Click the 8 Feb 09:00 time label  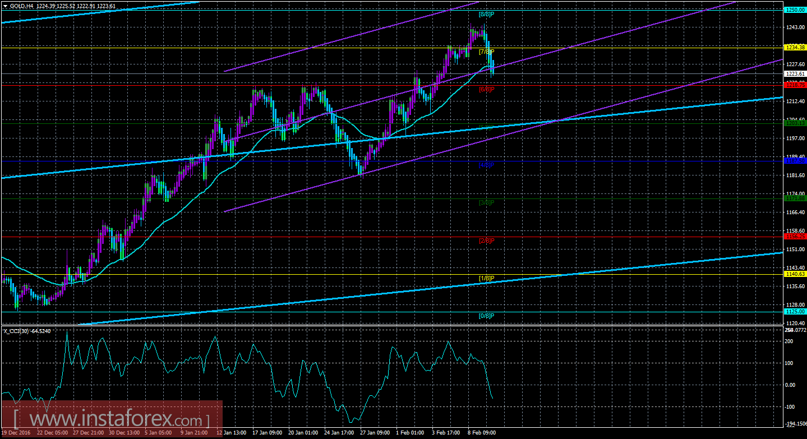click(481, 433)
